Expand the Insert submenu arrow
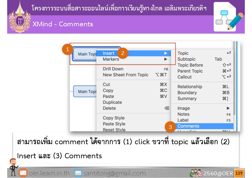 coord(166,53)
